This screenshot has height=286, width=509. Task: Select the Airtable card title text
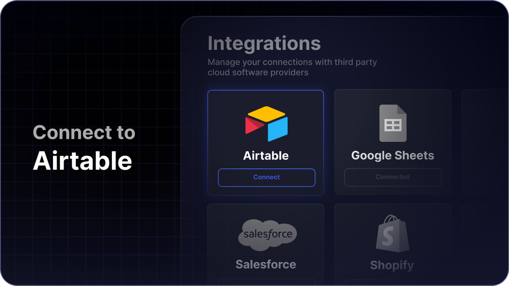point(266,155)
